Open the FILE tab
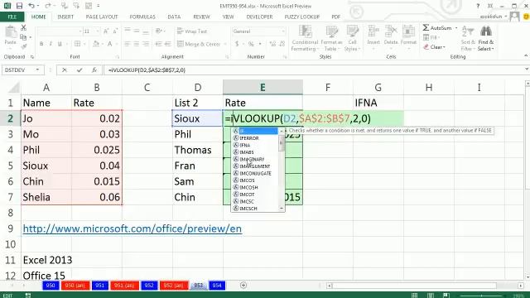Screen dimensions: 530x298 tap(12, 17)
